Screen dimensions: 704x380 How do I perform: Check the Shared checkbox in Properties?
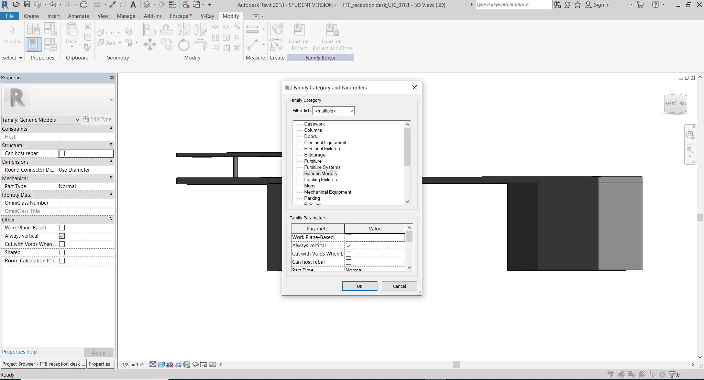click(x=62, y=252)
